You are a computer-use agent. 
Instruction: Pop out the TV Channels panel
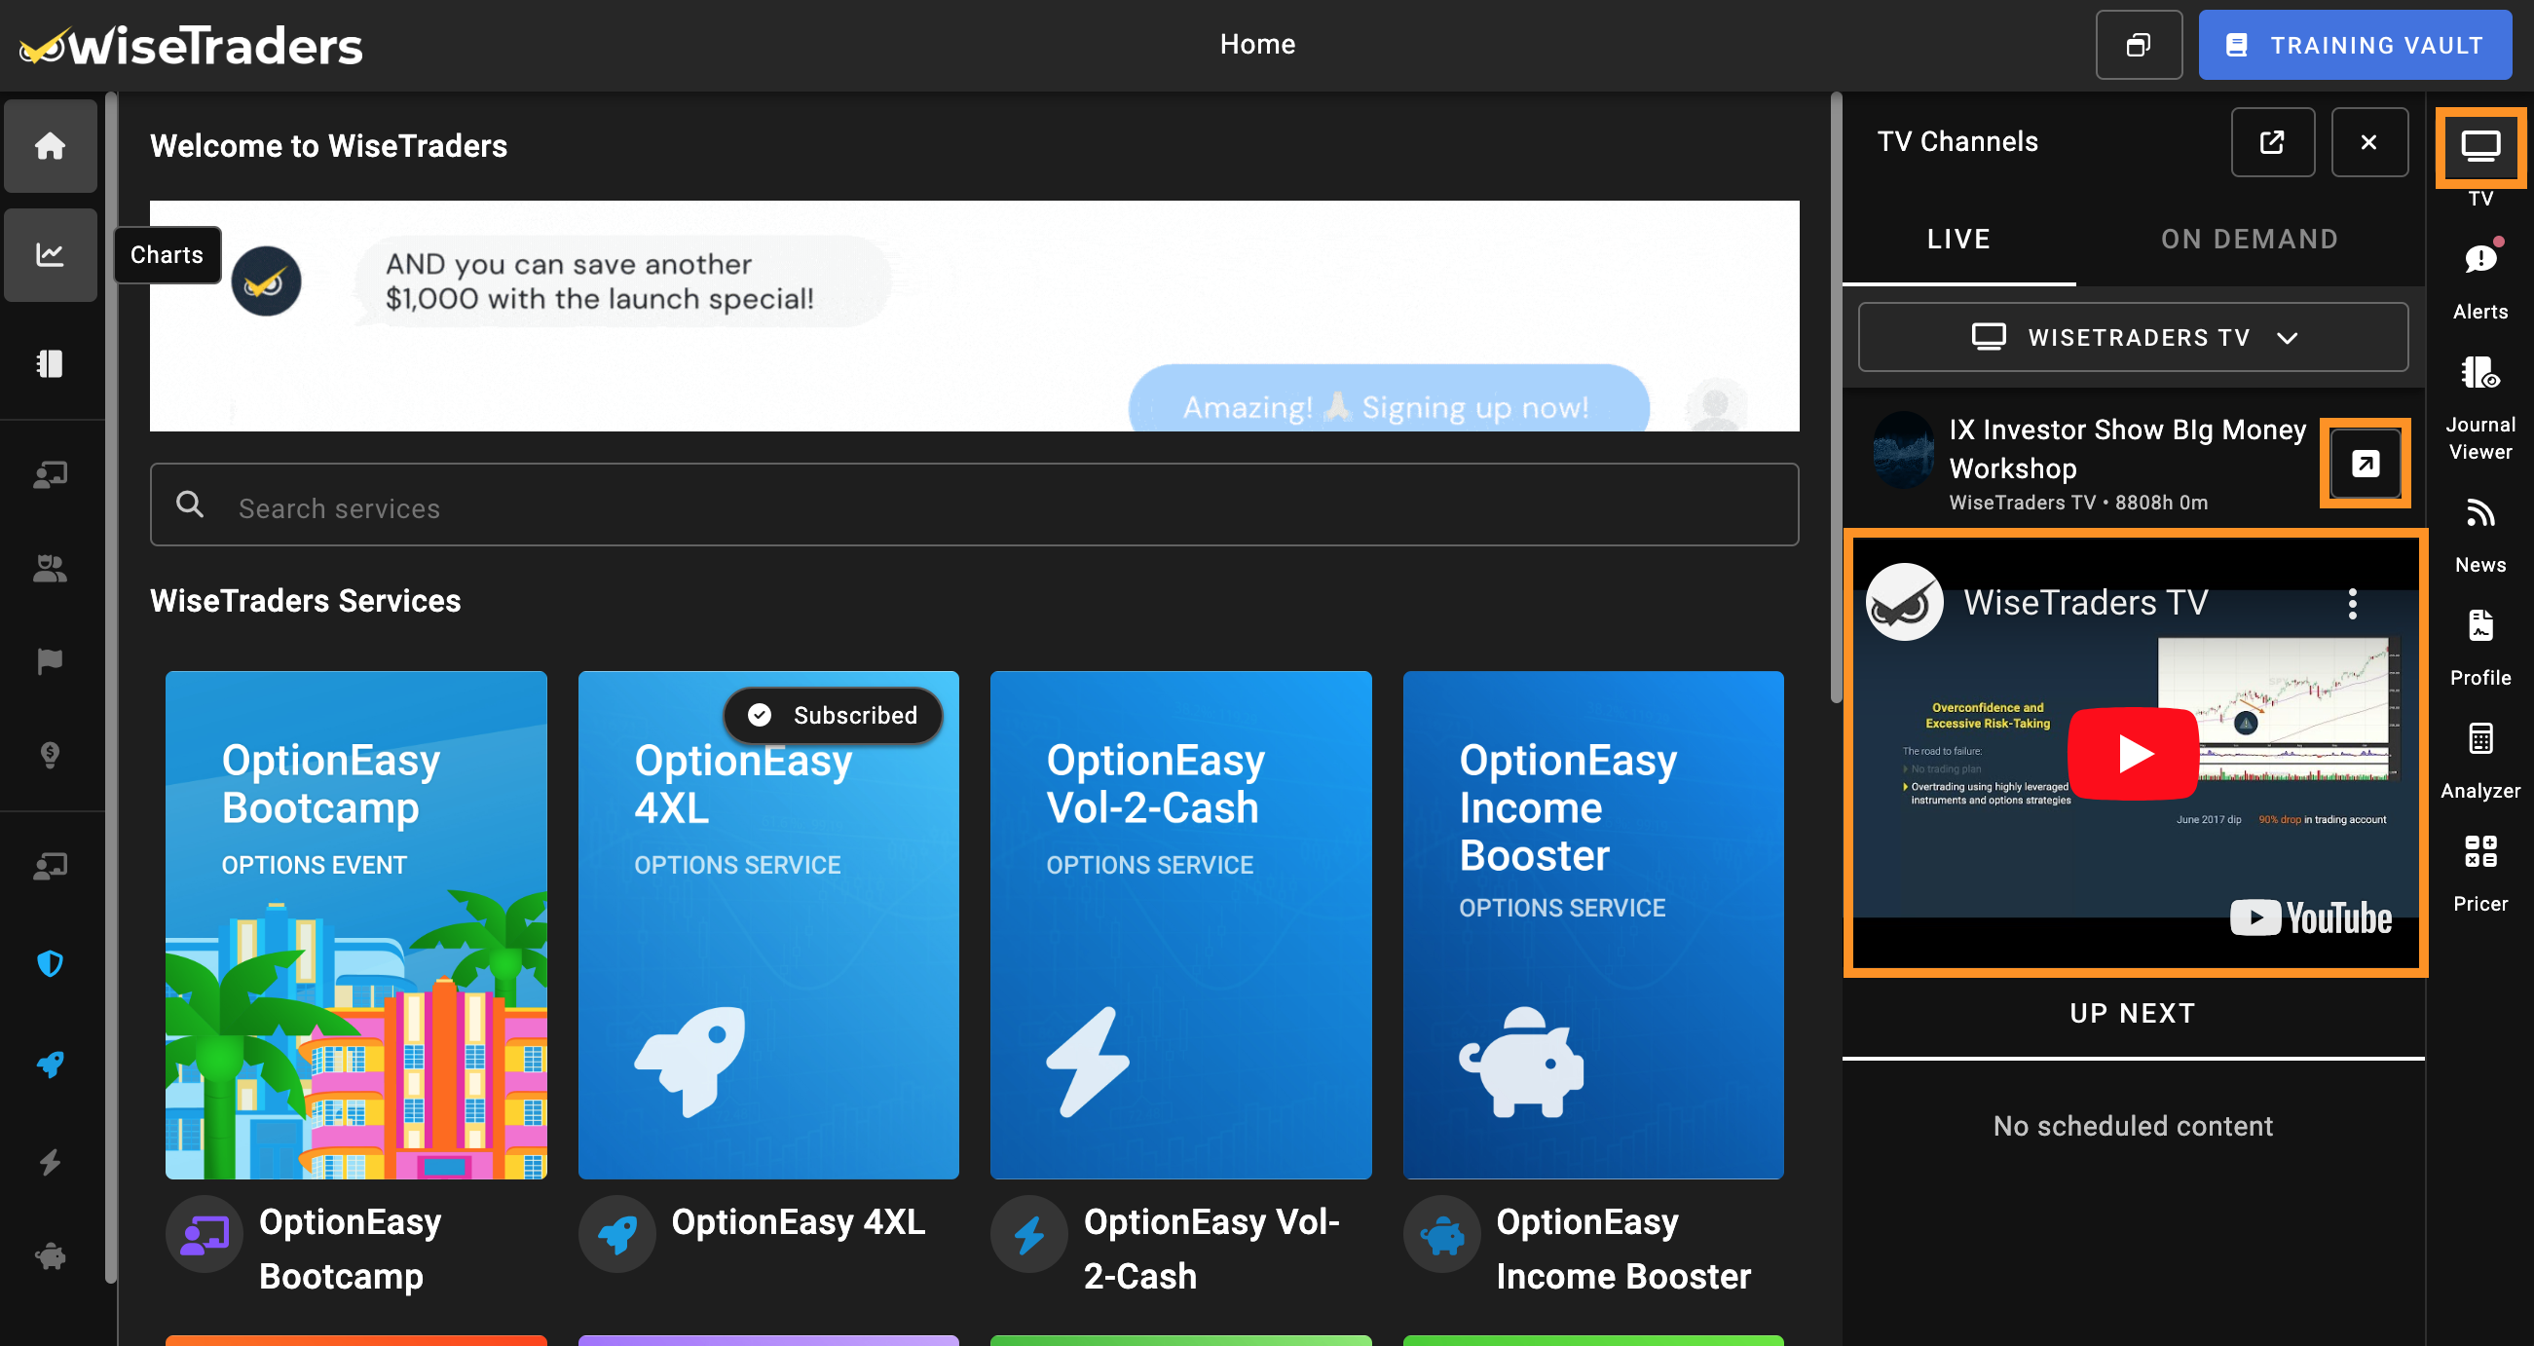point(2271,142)
